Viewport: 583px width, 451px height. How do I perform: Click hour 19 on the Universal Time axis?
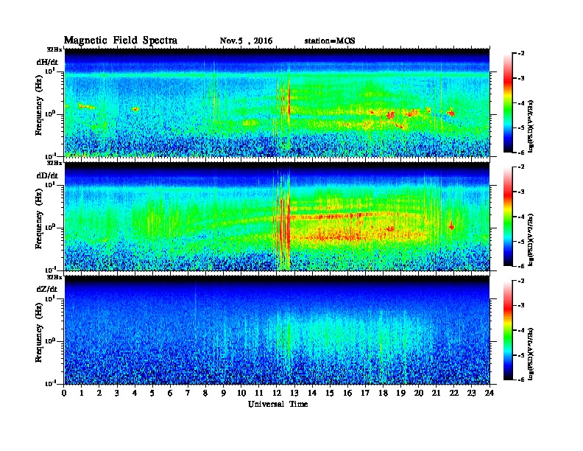tap(400, 394)
